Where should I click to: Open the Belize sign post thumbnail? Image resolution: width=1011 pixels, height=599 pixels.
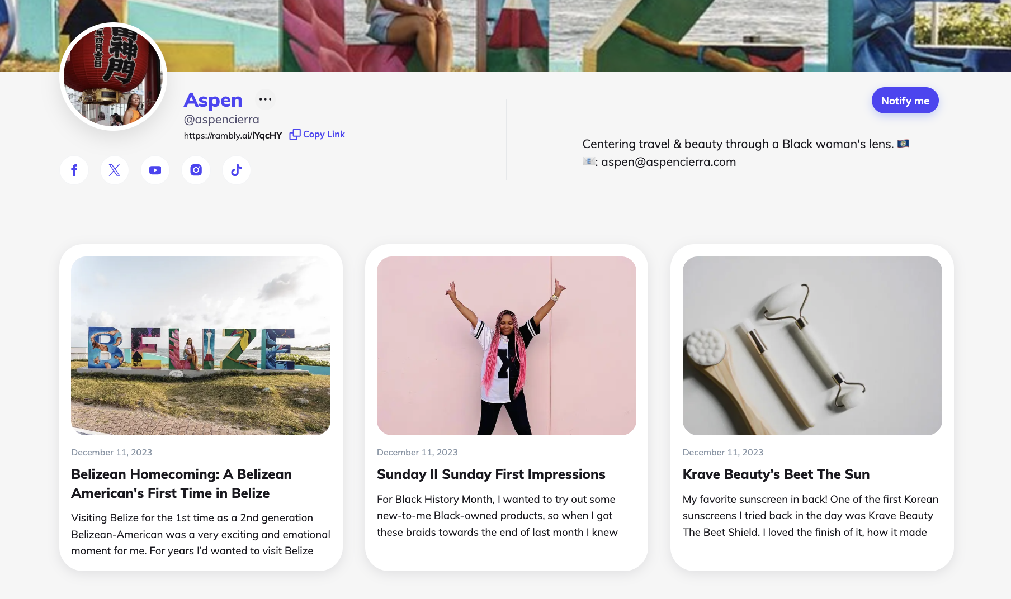[x=201, y=346]
